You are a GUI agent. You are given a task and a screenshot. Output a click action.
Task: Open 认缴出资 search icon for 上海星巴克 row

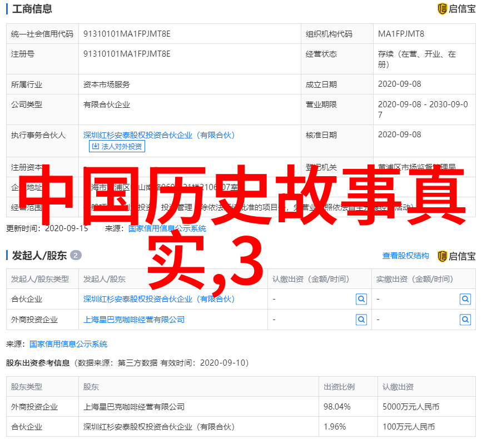click(x=361, y=320)
